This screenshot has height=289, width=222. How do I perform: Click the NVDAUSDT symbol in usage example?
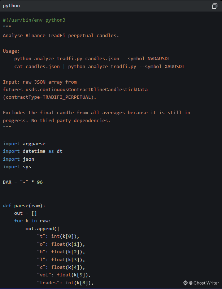tap(159, 59)
